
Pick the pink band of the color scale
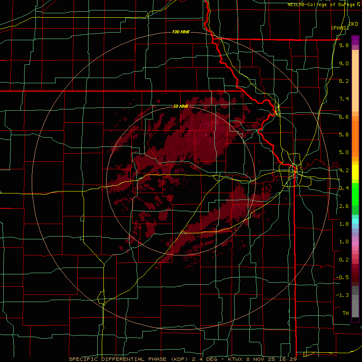click(x=355, y=244)
